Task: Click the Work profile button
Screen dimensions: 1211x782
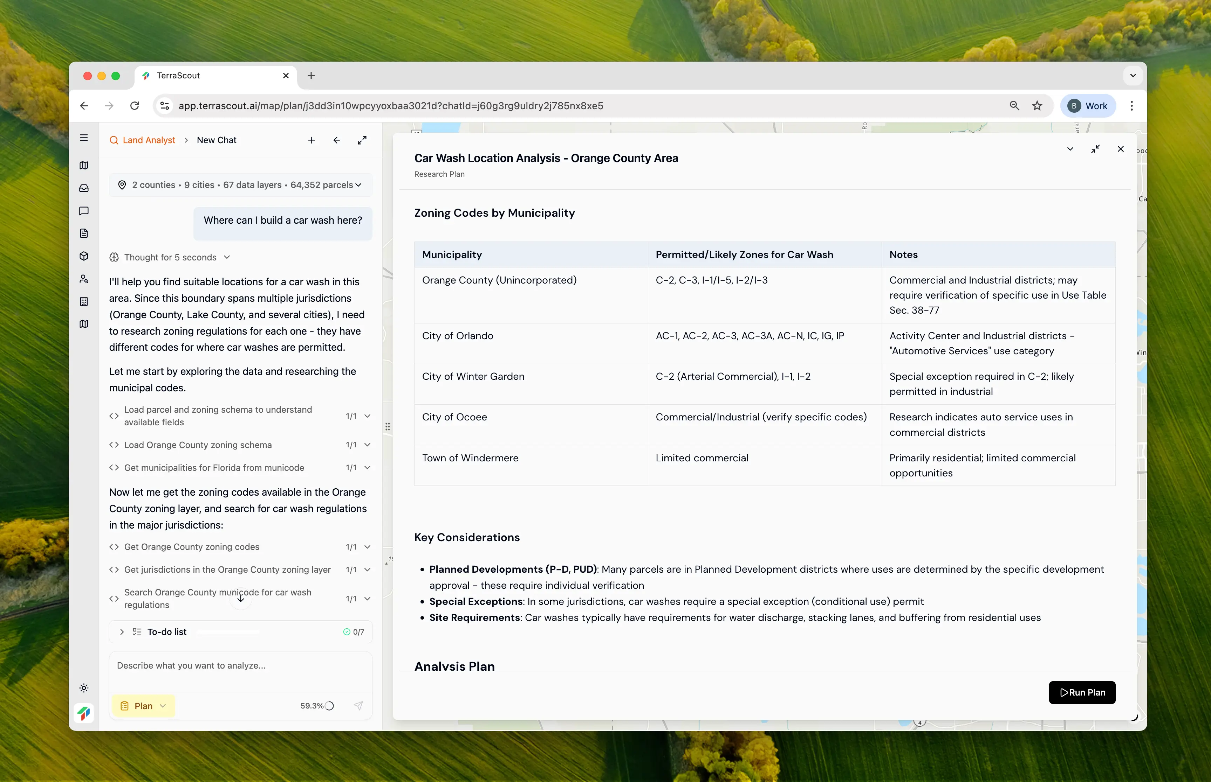Action: pos(1088,106)
